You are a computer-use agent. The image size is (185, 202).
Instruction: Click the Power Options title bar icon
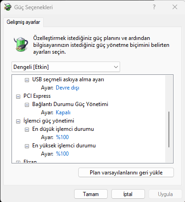8,7
